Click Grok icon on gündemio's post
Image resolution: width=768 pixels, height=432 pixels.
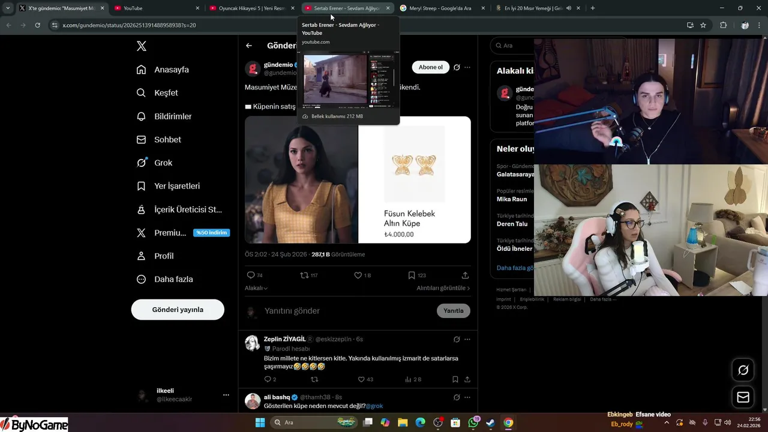(x=457, y=67)
